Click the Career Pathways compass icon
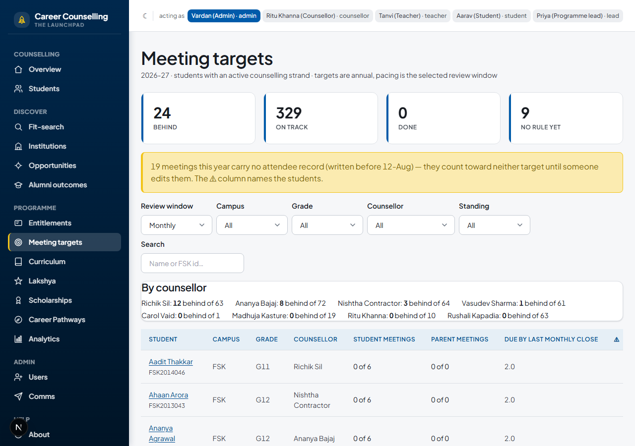The width and height of the screenshot is (635, 446). (18, 320)
